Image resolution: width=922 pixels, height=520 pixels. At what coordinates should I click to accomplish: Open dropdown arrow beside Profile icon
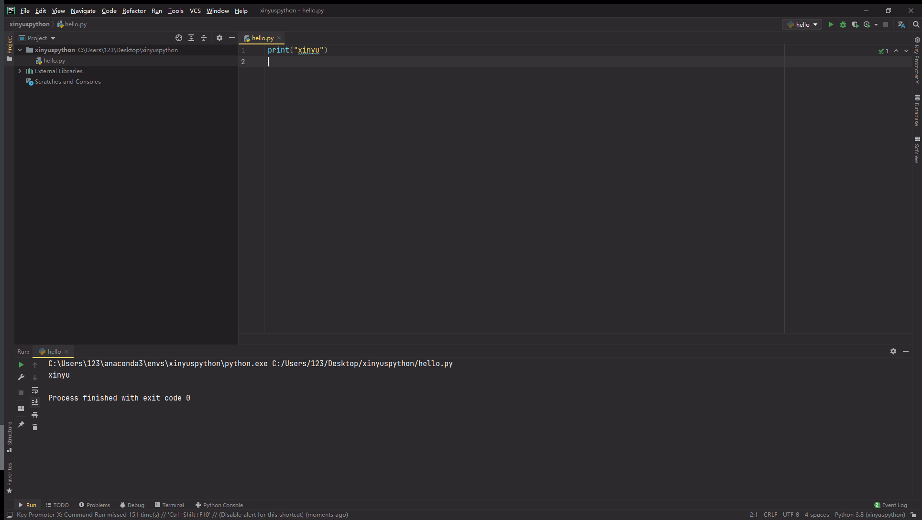[876, 24]
